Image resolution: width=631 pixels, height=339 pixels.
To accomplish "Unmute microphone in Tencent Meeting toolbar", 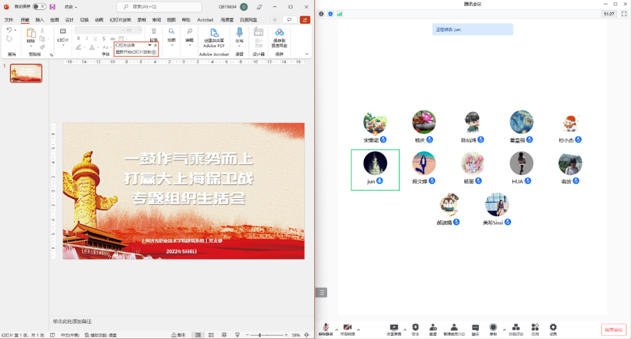I will [325, 328].
